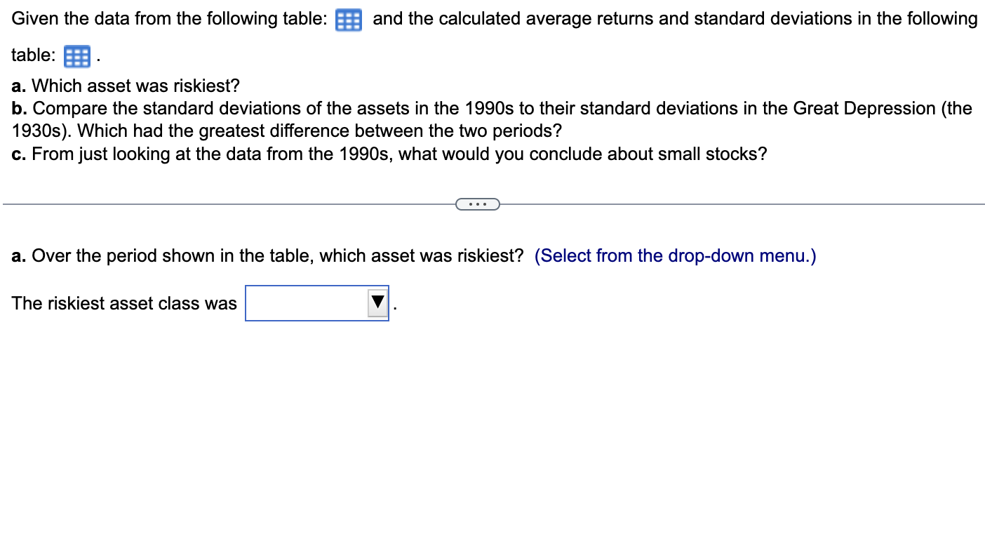Open the riskiest asset class drop-down
This screenshot has height=539, width=985.
(x=376, y=302)
